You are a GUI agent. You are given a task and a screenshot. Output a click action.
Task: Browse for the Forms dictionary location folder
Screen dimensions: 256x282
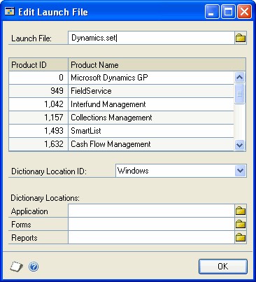tap(241, 224)
